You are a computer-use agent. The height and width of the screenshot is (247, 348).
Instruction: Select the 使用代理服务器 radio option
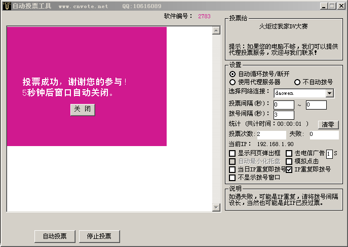pyautogui.click(x=233, y=82)
